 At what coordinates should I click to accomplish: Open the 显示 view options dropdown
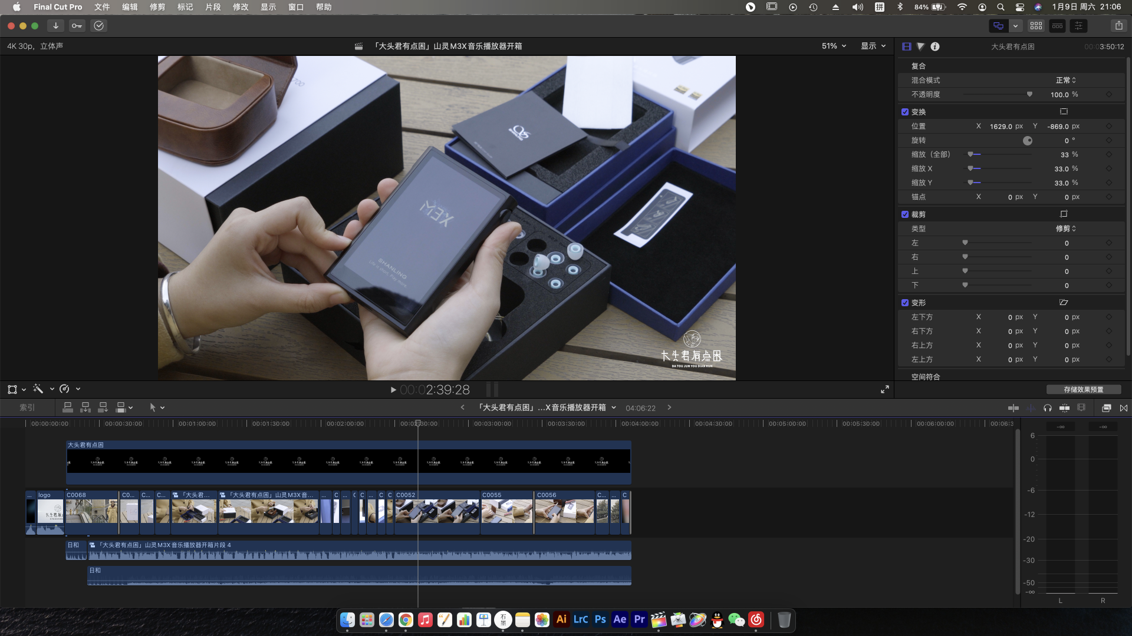[873, 46]
